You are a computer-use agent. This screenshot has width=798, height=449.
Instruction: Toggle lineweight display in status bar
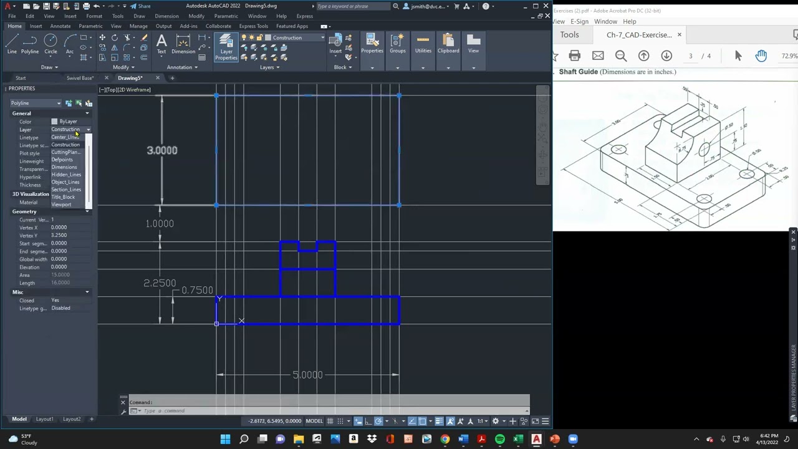pos(439,421)
